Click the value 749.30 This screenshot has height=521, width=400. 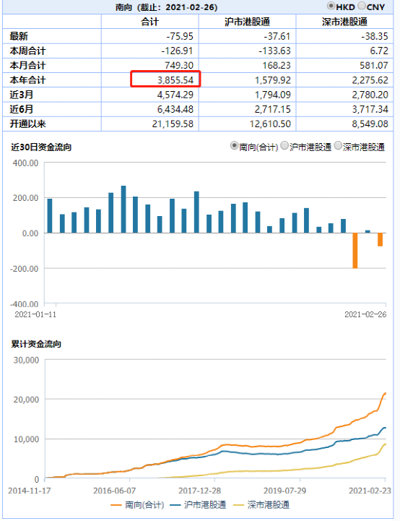pos(179,66)
